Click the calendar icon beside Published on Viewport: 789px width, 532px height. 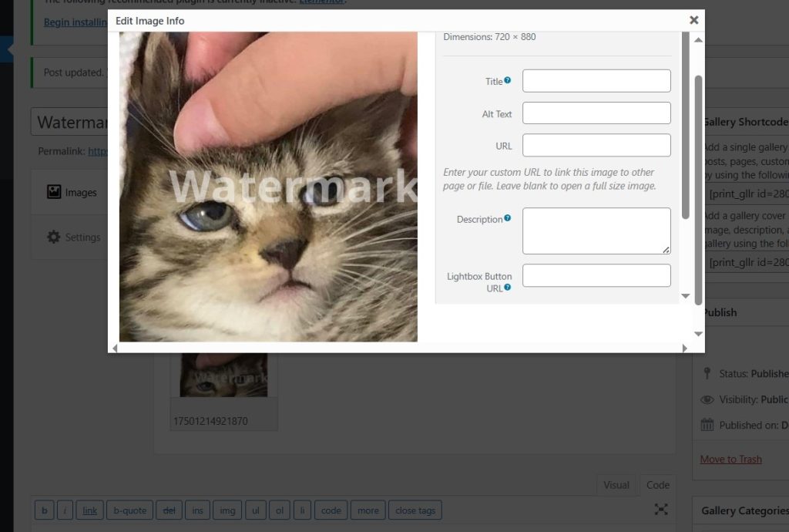point(707,425)
